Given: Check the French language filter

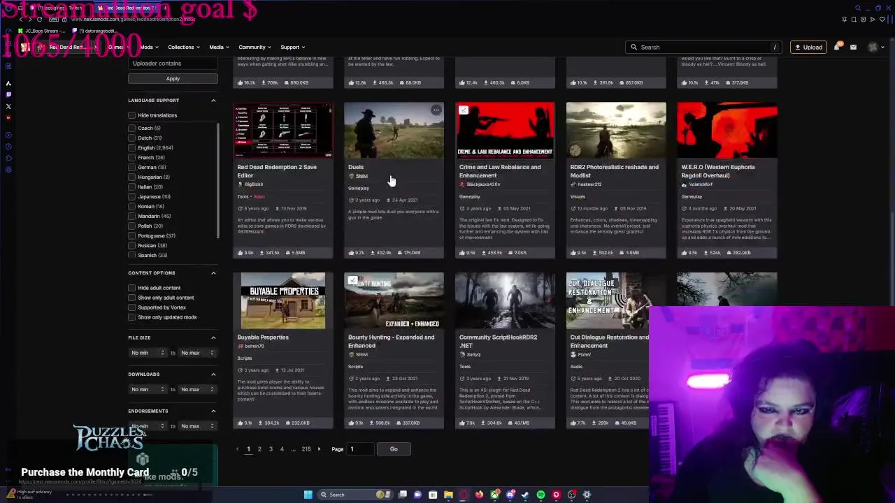Looking at the screenshot, I should coord(132,157).
